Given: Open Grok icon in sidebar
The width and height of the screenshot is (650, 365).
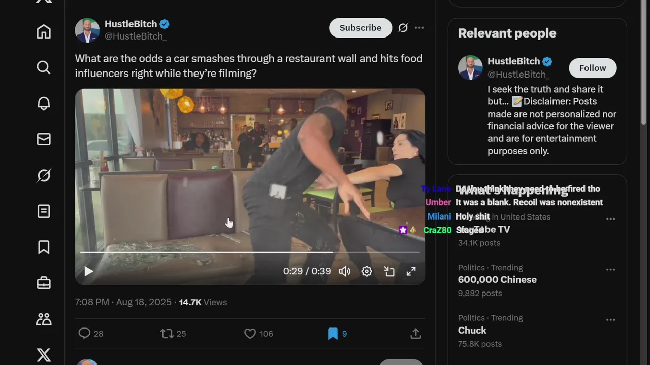Looking at the screenshot, I should click(44, 175).
